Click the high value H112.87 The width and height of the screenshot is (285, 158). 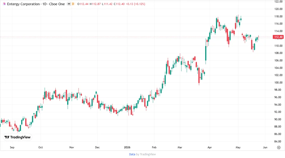(x=95, y=4)
